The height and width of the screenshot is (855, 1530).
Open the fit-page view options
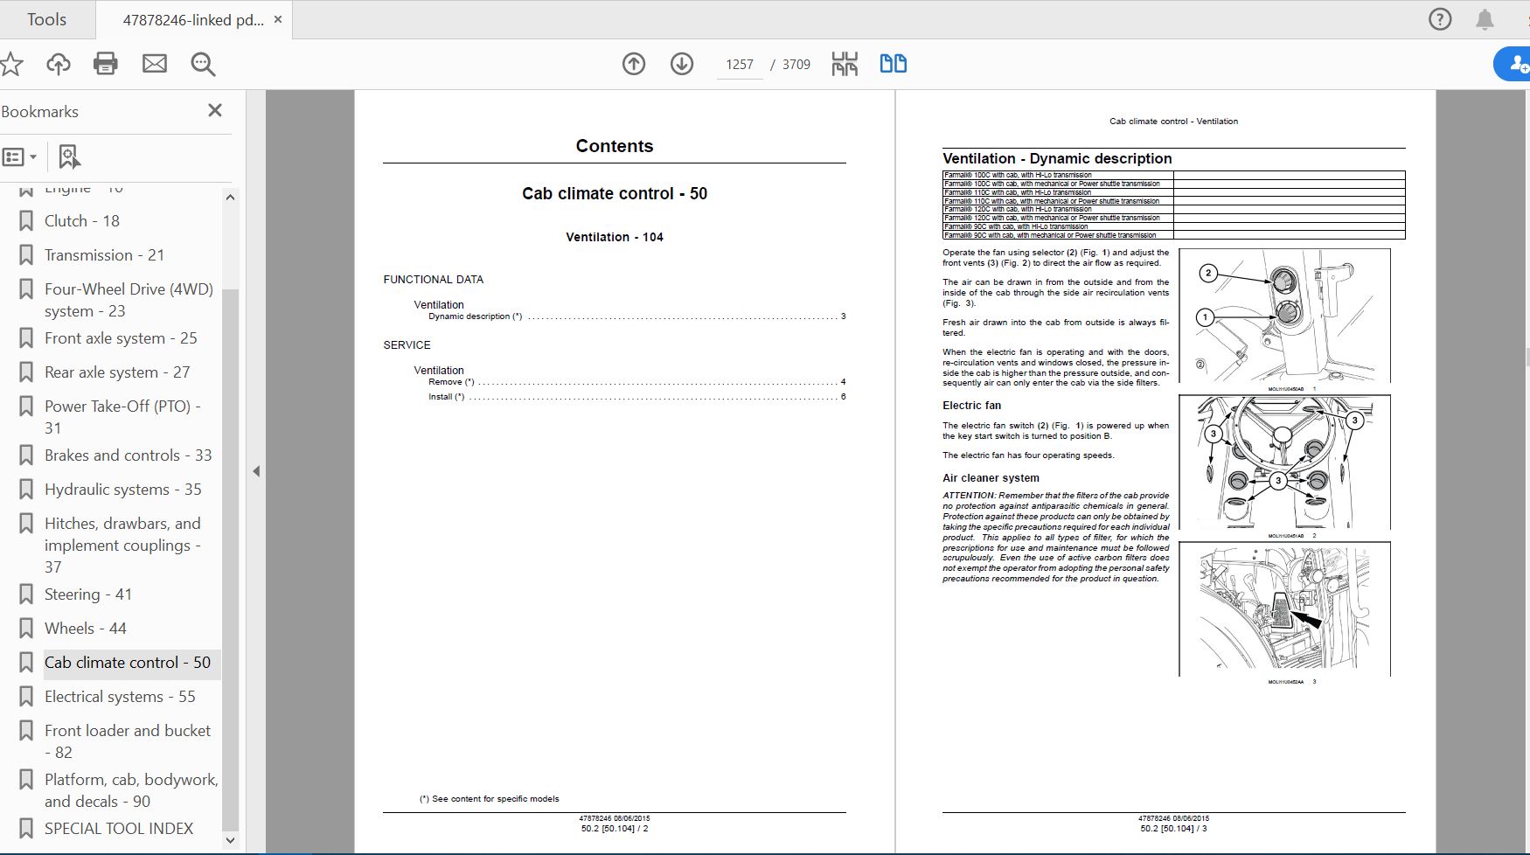coord(845,64)
